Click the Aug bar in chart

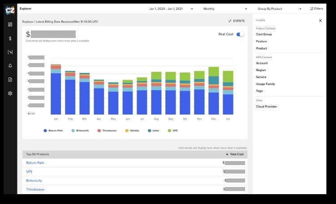point(156,93)
